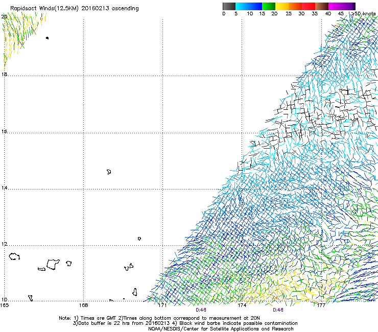The image size is (378, 332).
Task: Click the magenta 40–45 knots legend swatch
Action: coord(335,6)
